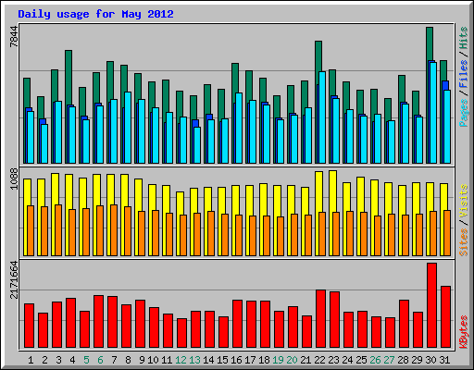This screenshot has height=370, width=474.
Task: Click the 'Daily usage for May 2012' title
Action: (95, 14)
